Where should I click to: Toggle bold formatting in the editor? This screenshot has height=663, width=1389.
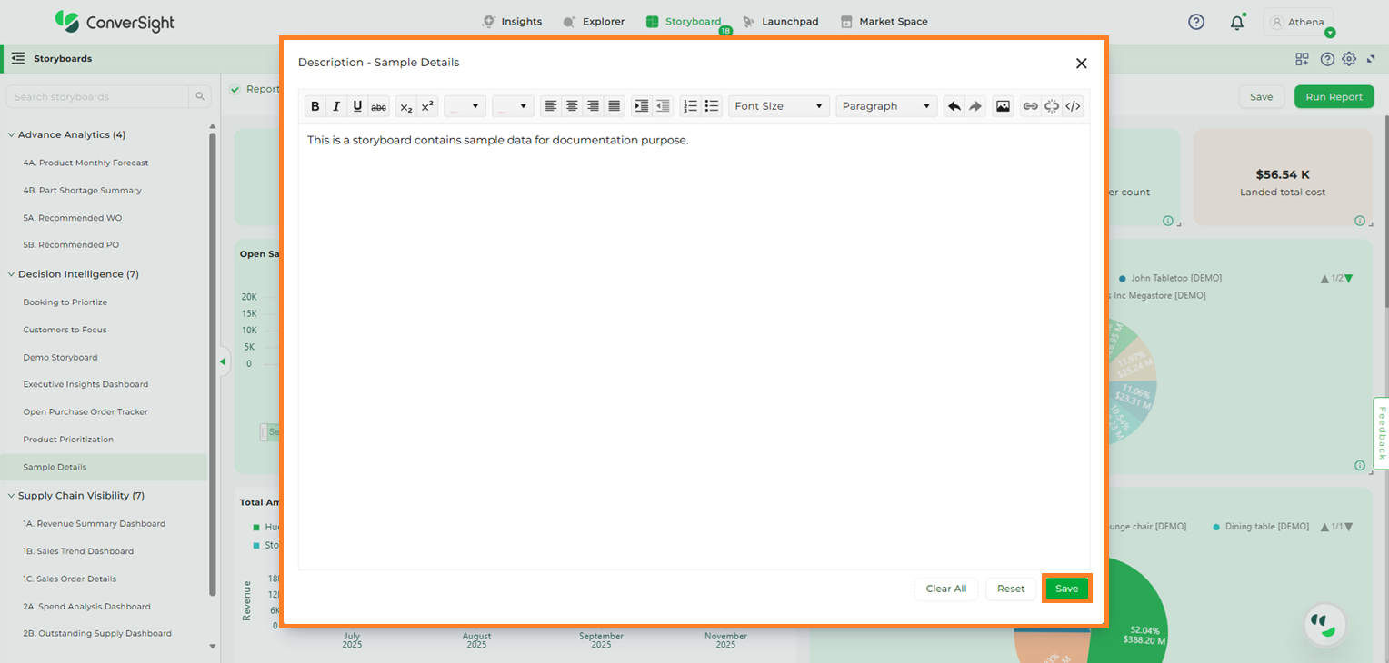click(x=315, y=106)
